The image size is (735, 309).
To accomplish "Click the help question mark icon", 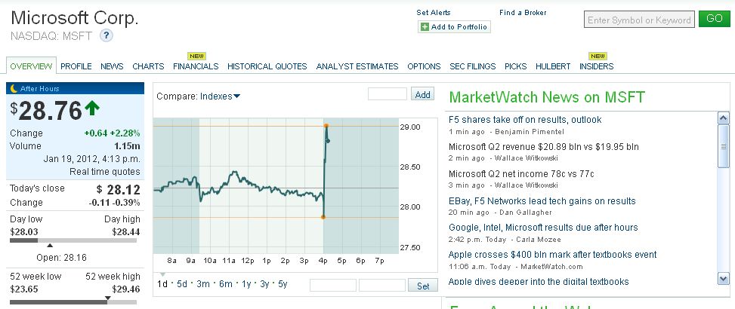I will [107, 35].
